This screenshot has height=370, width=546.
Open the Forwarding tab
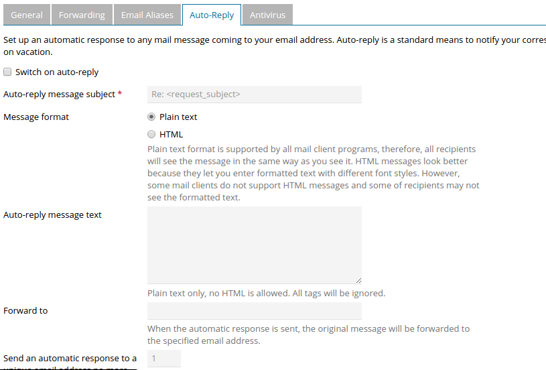(82, 15)
